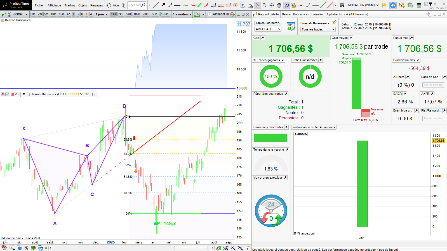The height and width of the screenshot is (251, 447).
Task: Select the 15m timeframe button
Action: tap(62, 14)
